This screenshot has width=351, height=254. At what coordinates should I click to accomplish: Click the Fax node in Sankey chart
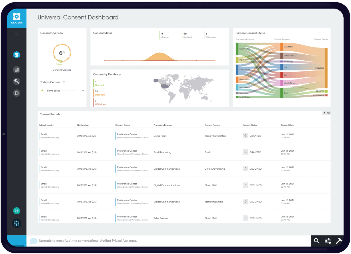coord(282,75)
